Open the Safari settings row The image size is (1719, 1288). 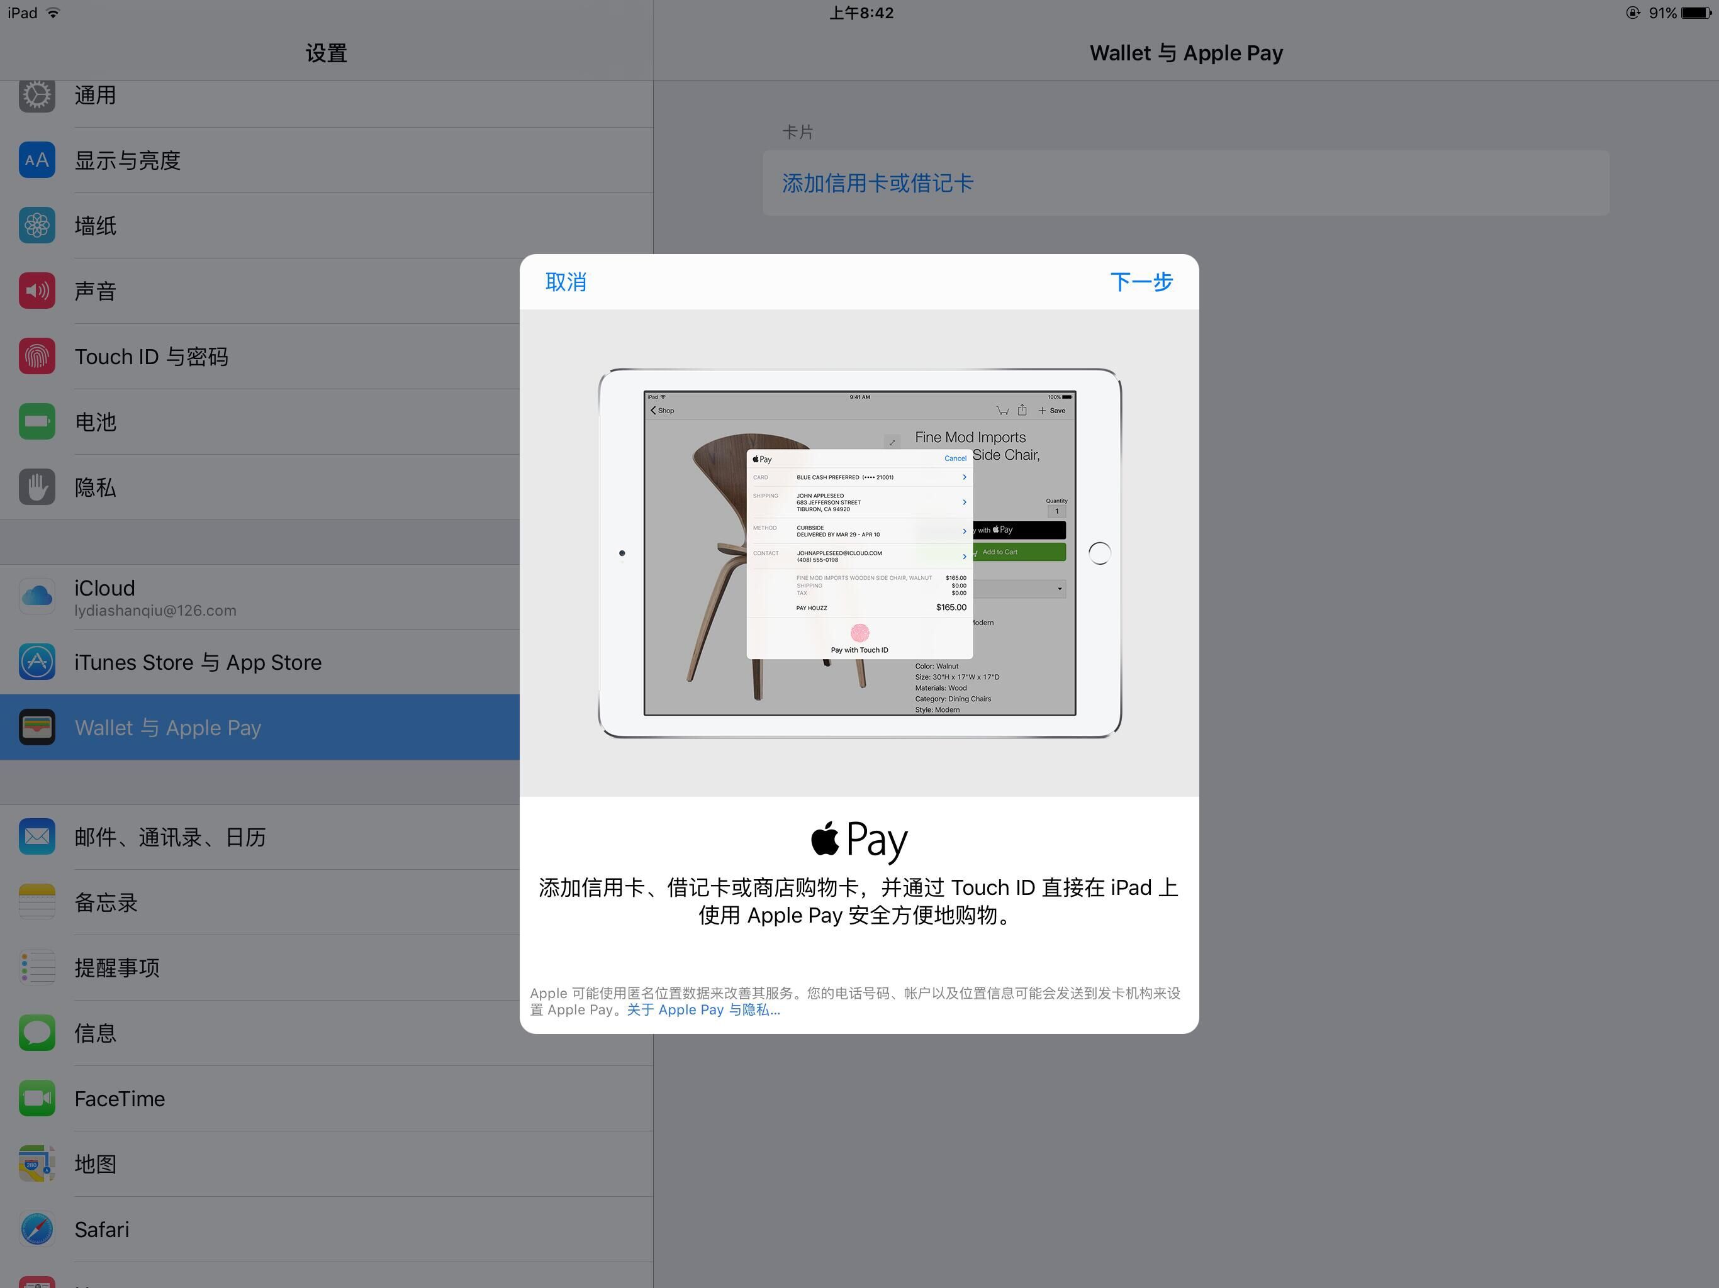click(x=327, y=1229)
